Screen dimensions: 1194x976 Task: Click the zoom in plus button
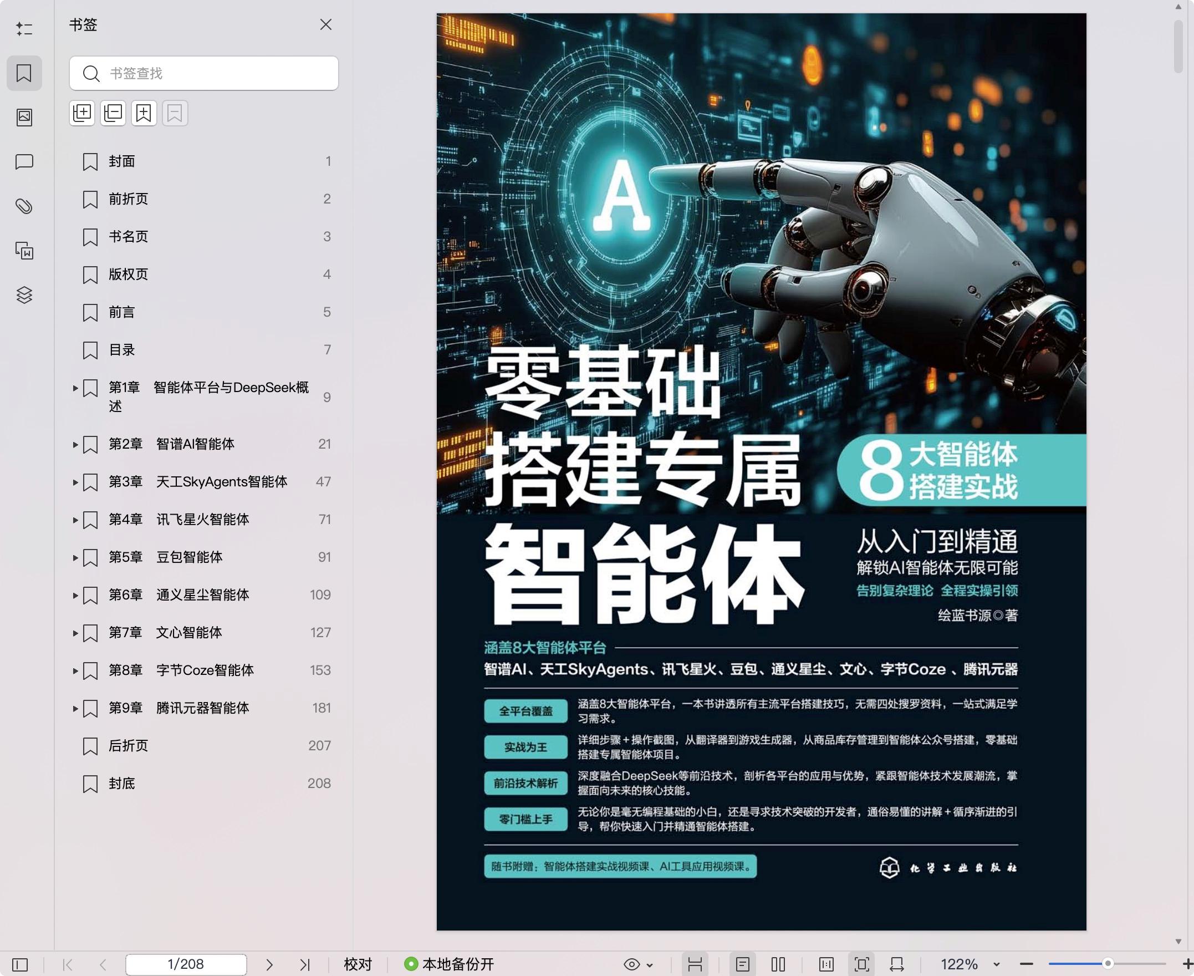(1187, 965)
